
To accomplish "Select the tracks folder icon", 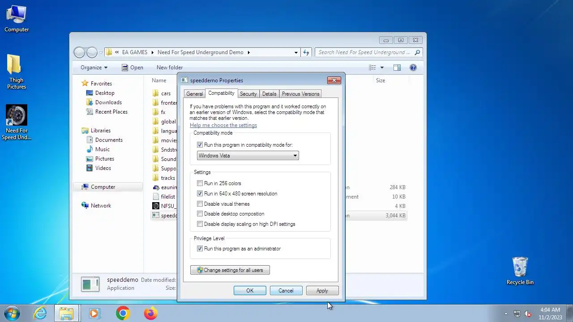I will (x=155, y=178).
